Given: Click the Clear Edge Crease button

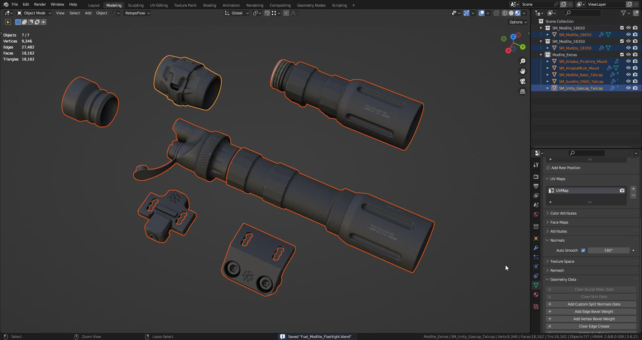Looking at the screenshot, I should [x=594, y=326].
